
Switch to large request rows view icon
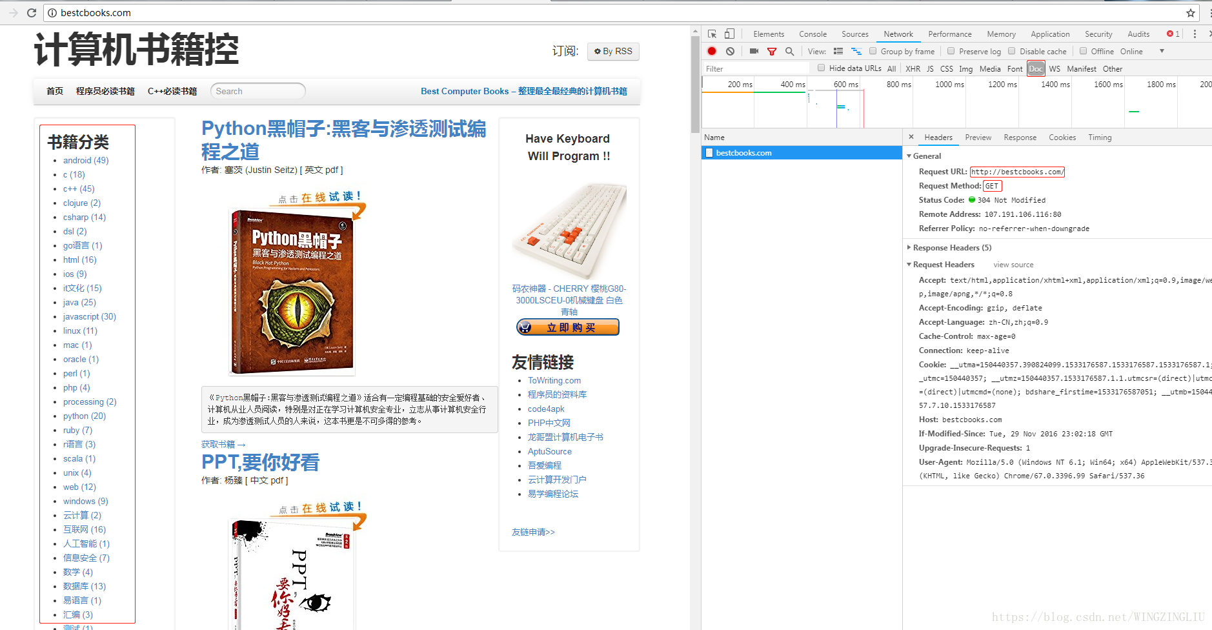tap(838, 51)
